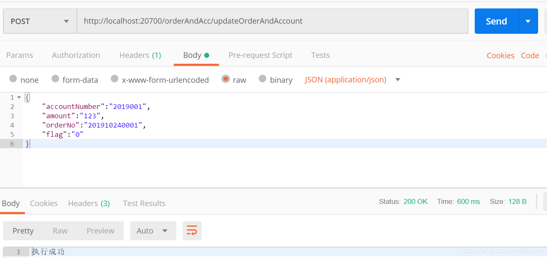The width and height of the screenshot is (547, 258).
Task: Click the request URL input field
Action: click(272, 21)
